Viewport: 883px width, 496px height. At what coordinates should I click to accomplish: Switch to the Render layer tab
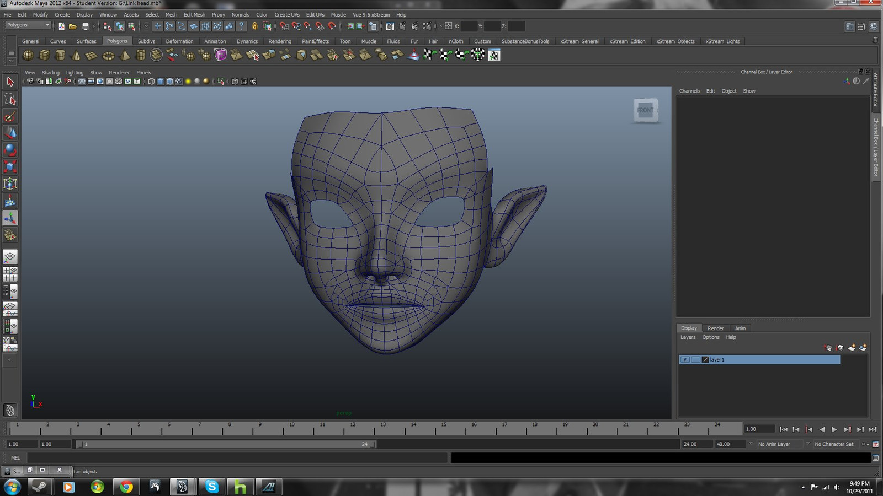pos(715,328)
